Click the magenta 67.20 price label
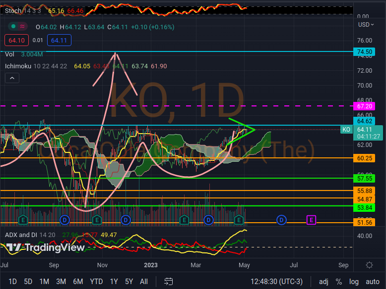 (364, 106)
